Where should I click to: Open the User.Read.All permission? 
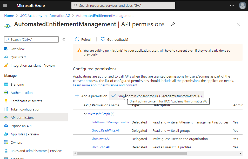[100, 147]
